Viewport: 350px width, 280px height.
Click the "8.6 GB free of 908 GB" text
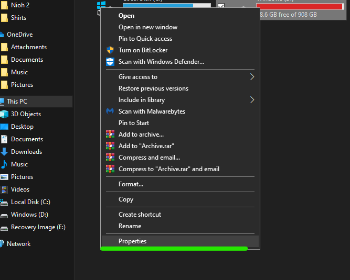(x=288, y=15)
